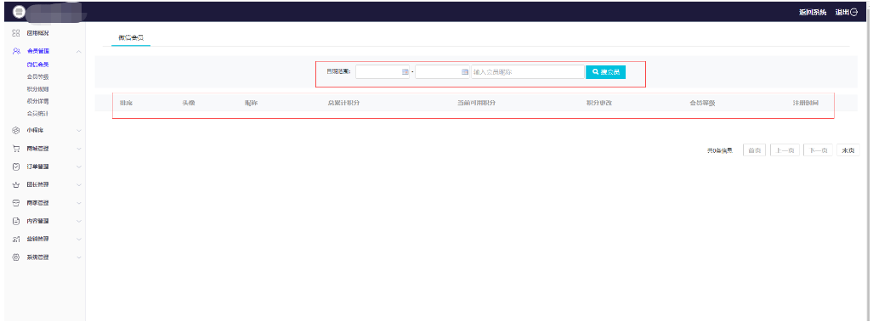Click the gear icon for 系统管理
The height and width of the screenshot is (333, 873).
coord(16,257)
